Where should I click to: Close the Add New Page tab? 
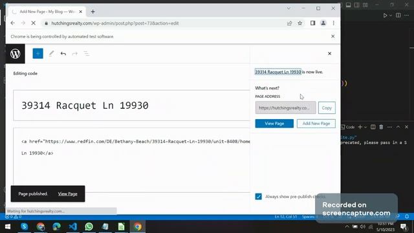[x=80, y=12]
